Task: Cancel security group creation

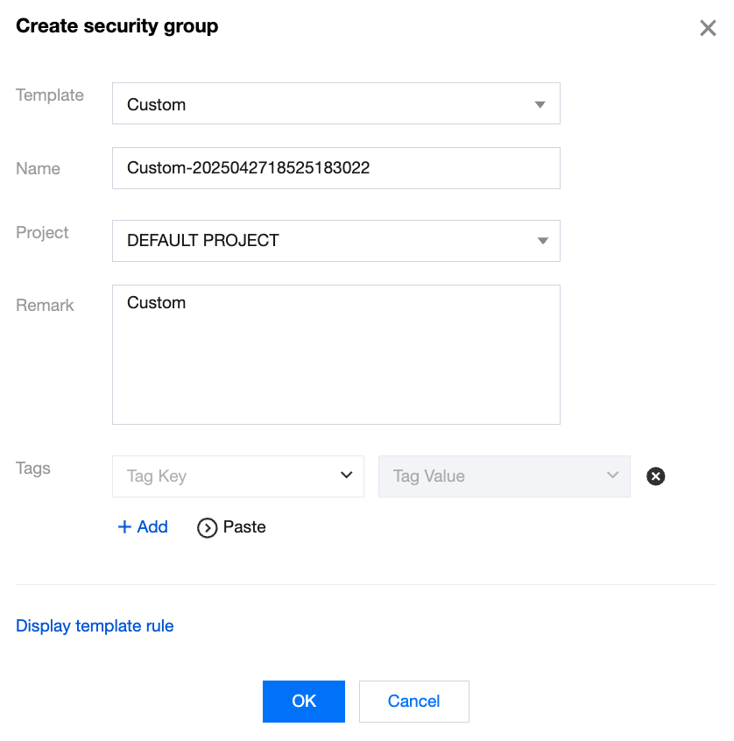Action: (413, 701)
